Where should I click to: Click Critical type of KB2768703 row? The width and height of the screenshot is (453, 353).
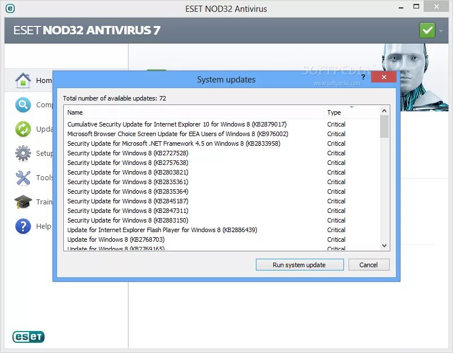pos(336,239)
